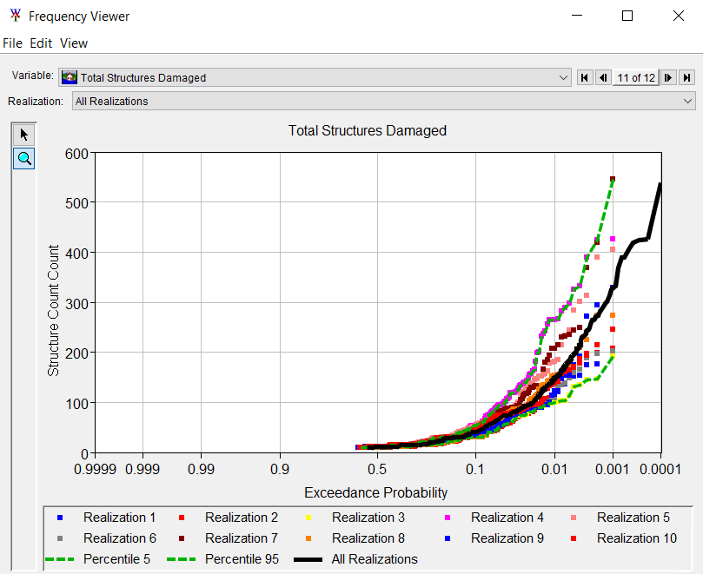Select the arrow pointer tool
This screenshot has height=574, width=703.
point(24,135)
